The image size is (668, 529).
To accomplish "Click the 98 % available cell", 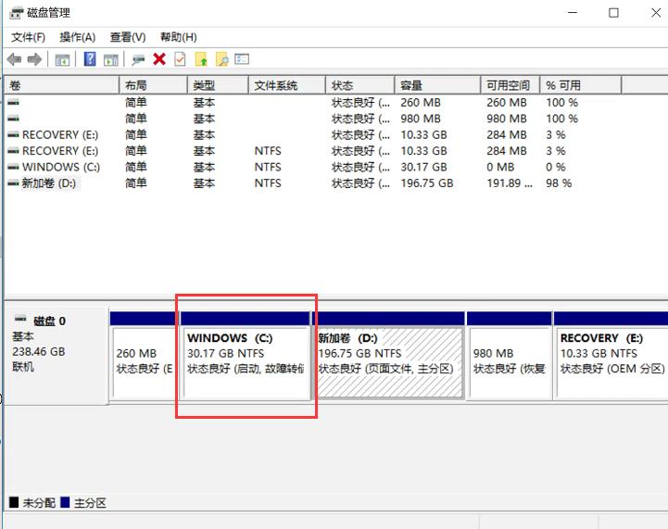I will 559,183.
